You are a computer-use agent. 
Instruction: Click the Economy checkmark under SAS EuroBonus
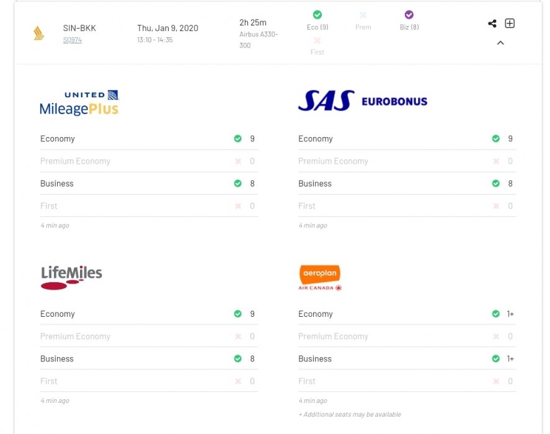click(x=495, y=139)
